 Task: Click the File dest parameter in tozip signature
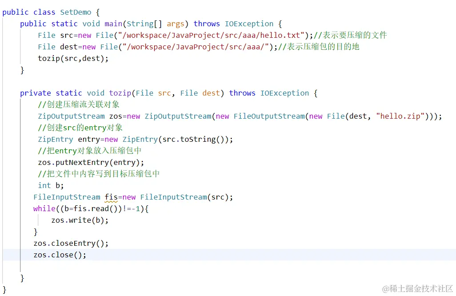200,93
